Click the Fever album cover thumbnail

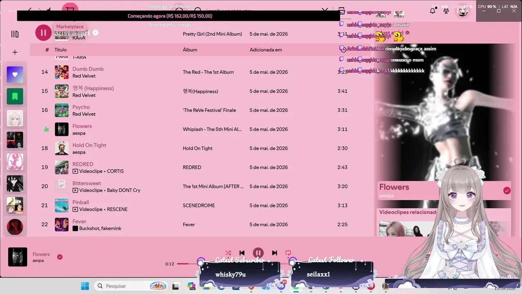click(x=62, y=225)
